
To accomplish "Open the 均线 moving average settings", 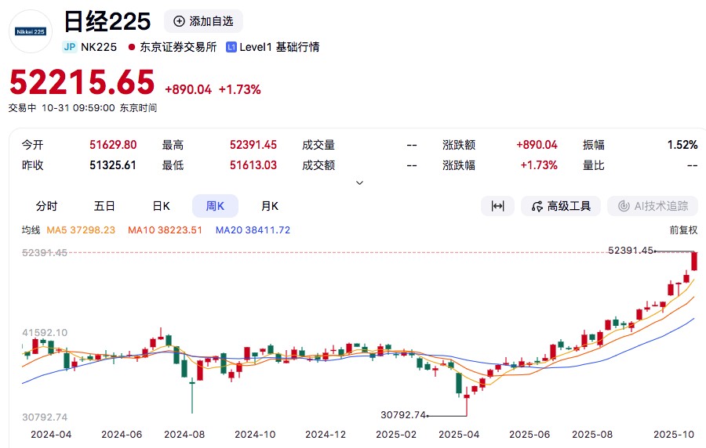I will click(x=31, y=230).
